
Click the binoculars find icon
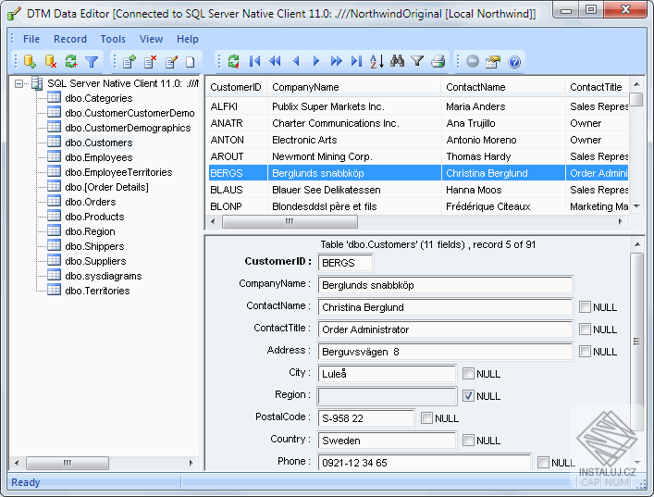[397, 61]
